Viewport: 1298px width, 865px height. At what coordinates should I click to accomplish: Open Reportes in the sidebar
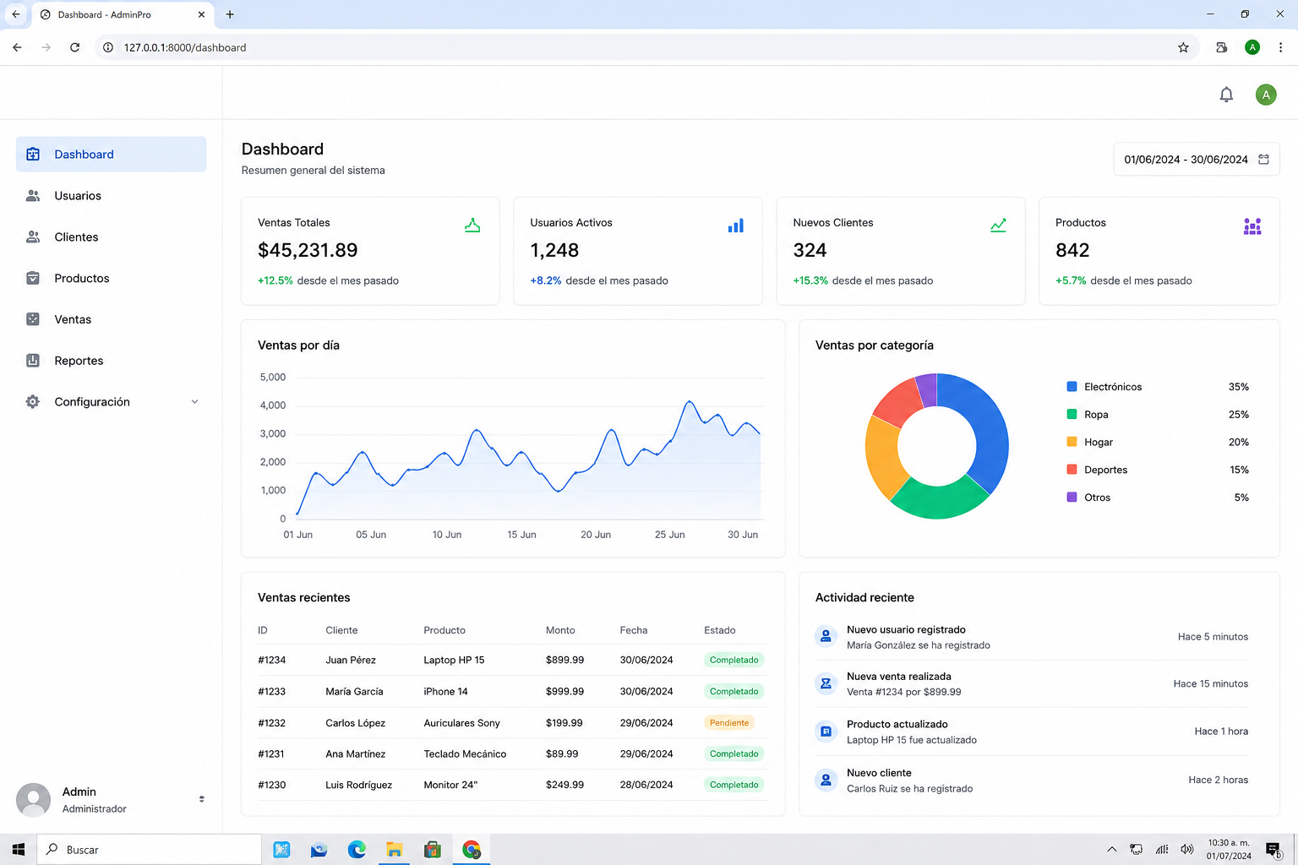(111, 361)
